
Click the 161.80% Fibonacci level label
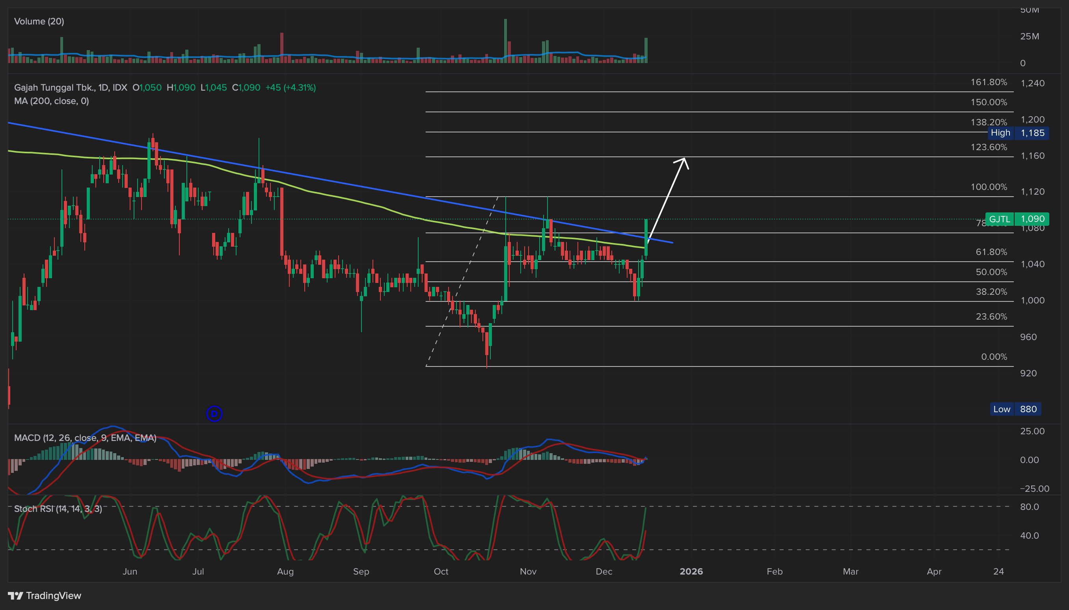click(989, 82)
